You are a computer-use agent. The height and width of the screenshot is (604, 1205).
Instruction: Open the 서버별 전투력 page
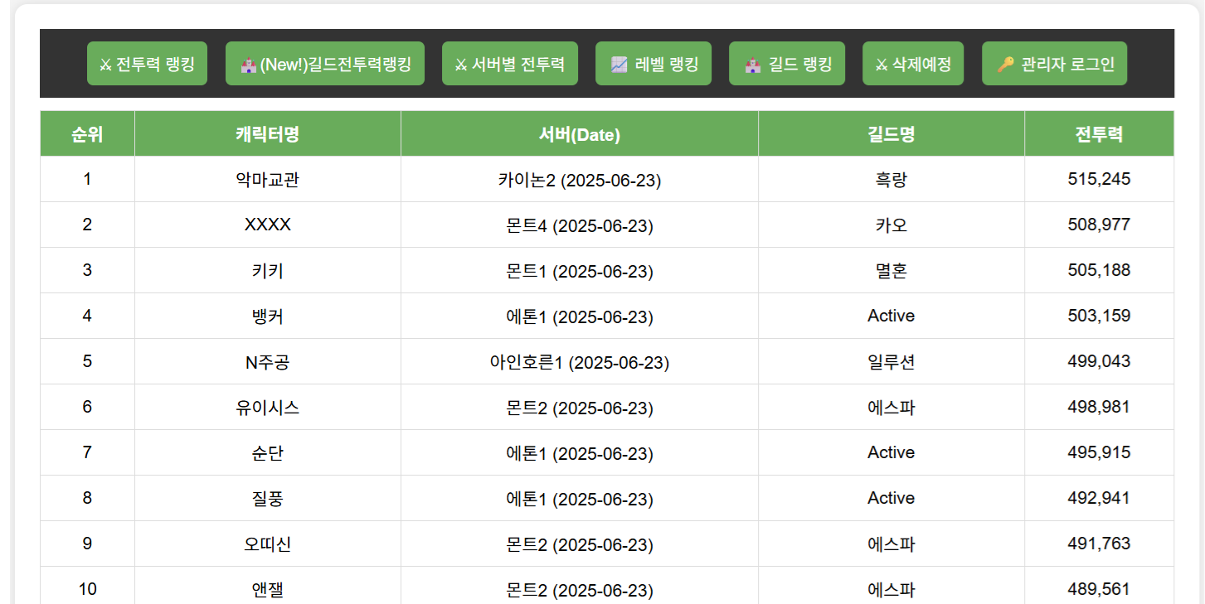[x=509, y=64]
